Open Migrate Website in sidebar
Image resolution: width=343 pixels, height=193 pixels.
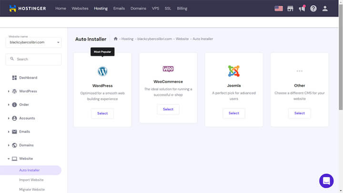click(x=32, y=190)
